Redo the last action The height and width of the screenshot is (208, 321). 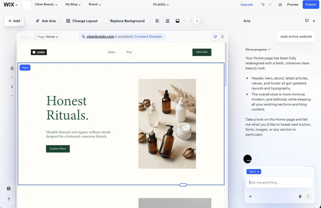(x=271, y=4)
